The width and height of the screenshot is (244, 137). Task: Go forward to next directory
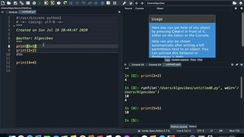tap(142, 3)
